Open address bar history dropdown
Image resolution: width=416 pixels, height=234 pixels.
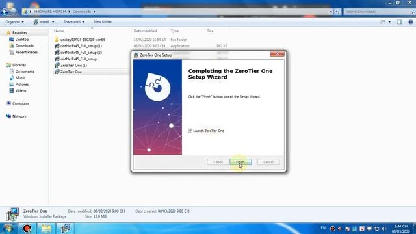point(331,12)
